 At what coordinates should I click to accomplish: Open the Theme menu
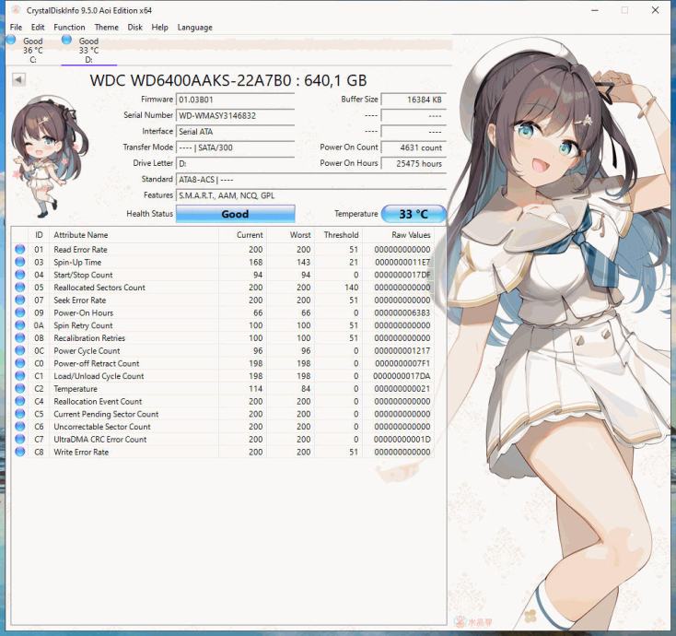(106, 28)
